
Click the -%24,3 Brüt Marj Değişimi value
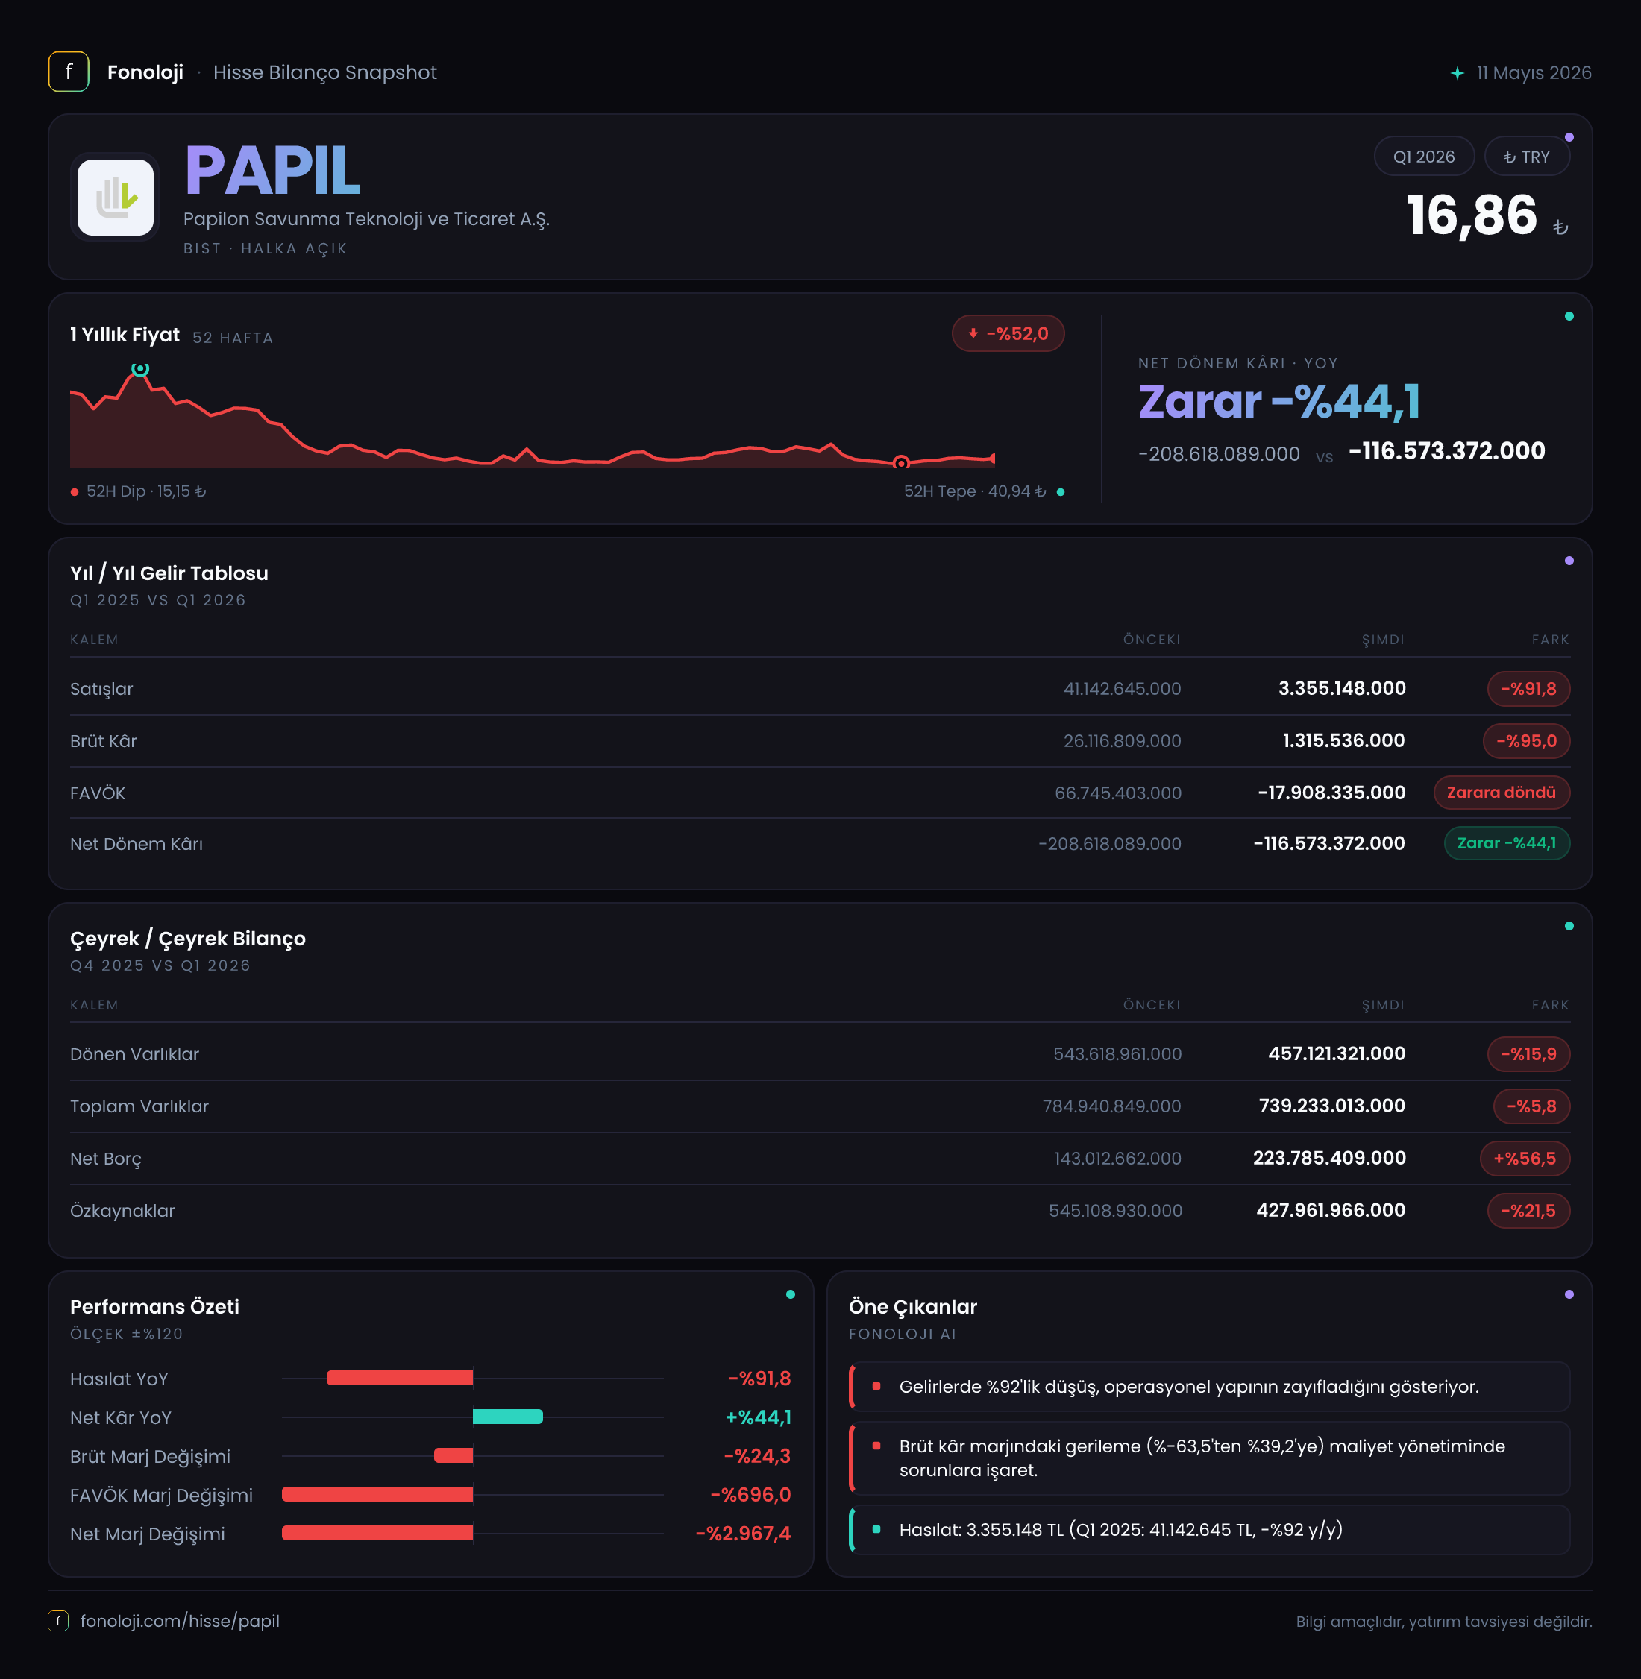[x=758, y=1456]
